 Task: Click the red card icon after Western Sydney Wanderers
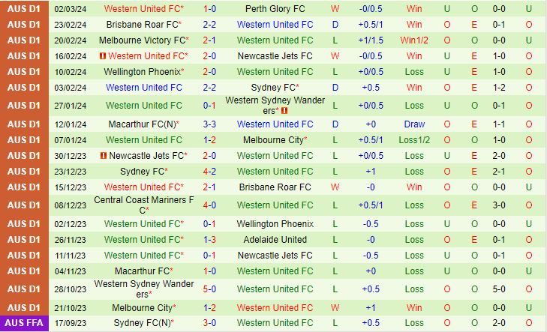tap(284, 110)
